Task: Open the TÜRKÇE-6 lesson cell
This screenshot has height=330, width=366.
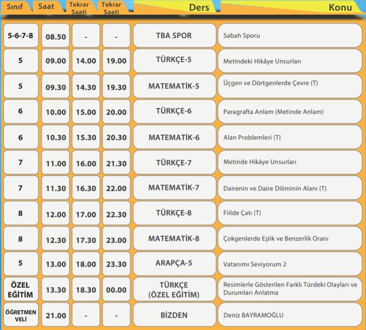Action: coord(174,112)
